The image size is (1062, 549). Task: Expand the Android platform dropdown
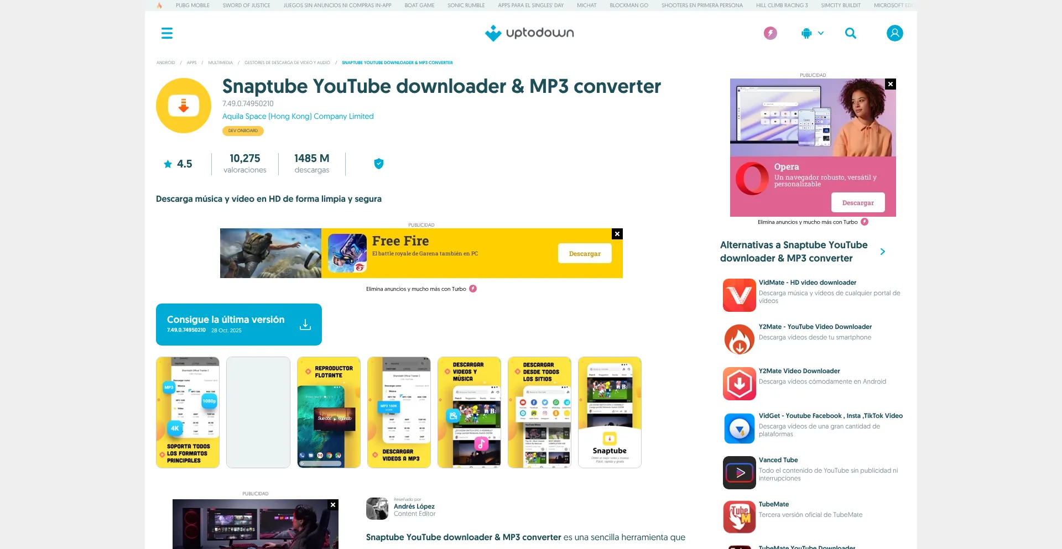[x=812, y=33]
